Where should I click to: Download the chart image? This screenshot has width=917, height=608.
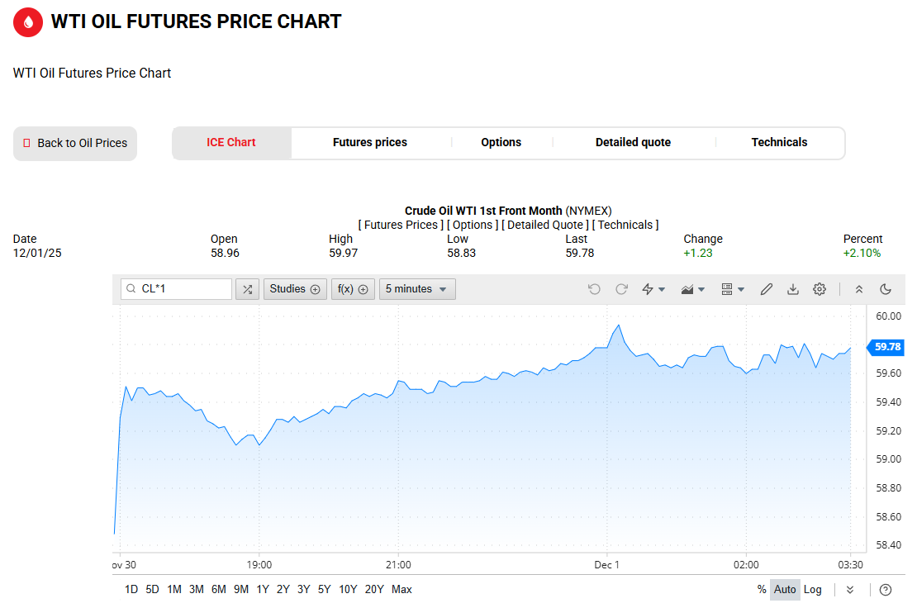click(x=793, y=289)
